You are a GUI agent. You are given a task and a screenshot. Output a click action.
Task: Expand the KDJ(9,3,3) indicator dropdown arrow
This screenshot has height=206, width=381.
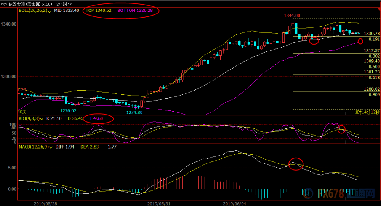42,119
